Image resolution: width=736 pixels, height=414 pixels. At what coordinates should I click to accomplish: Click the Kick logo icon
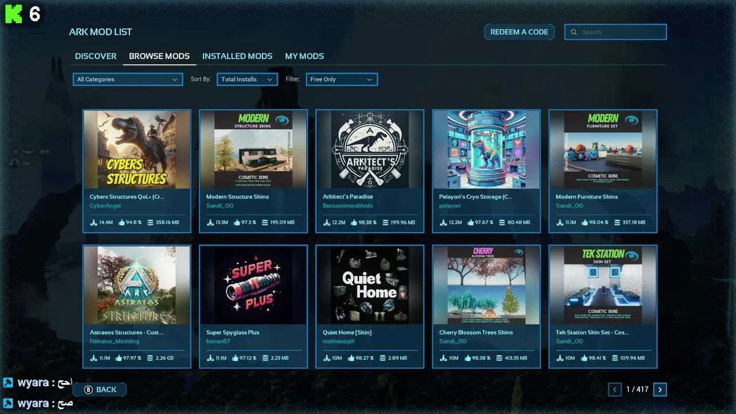(x=13, y=14)
